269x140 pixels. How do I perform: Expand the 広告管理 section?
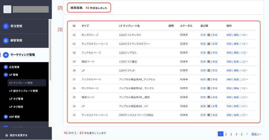point(6,67)
